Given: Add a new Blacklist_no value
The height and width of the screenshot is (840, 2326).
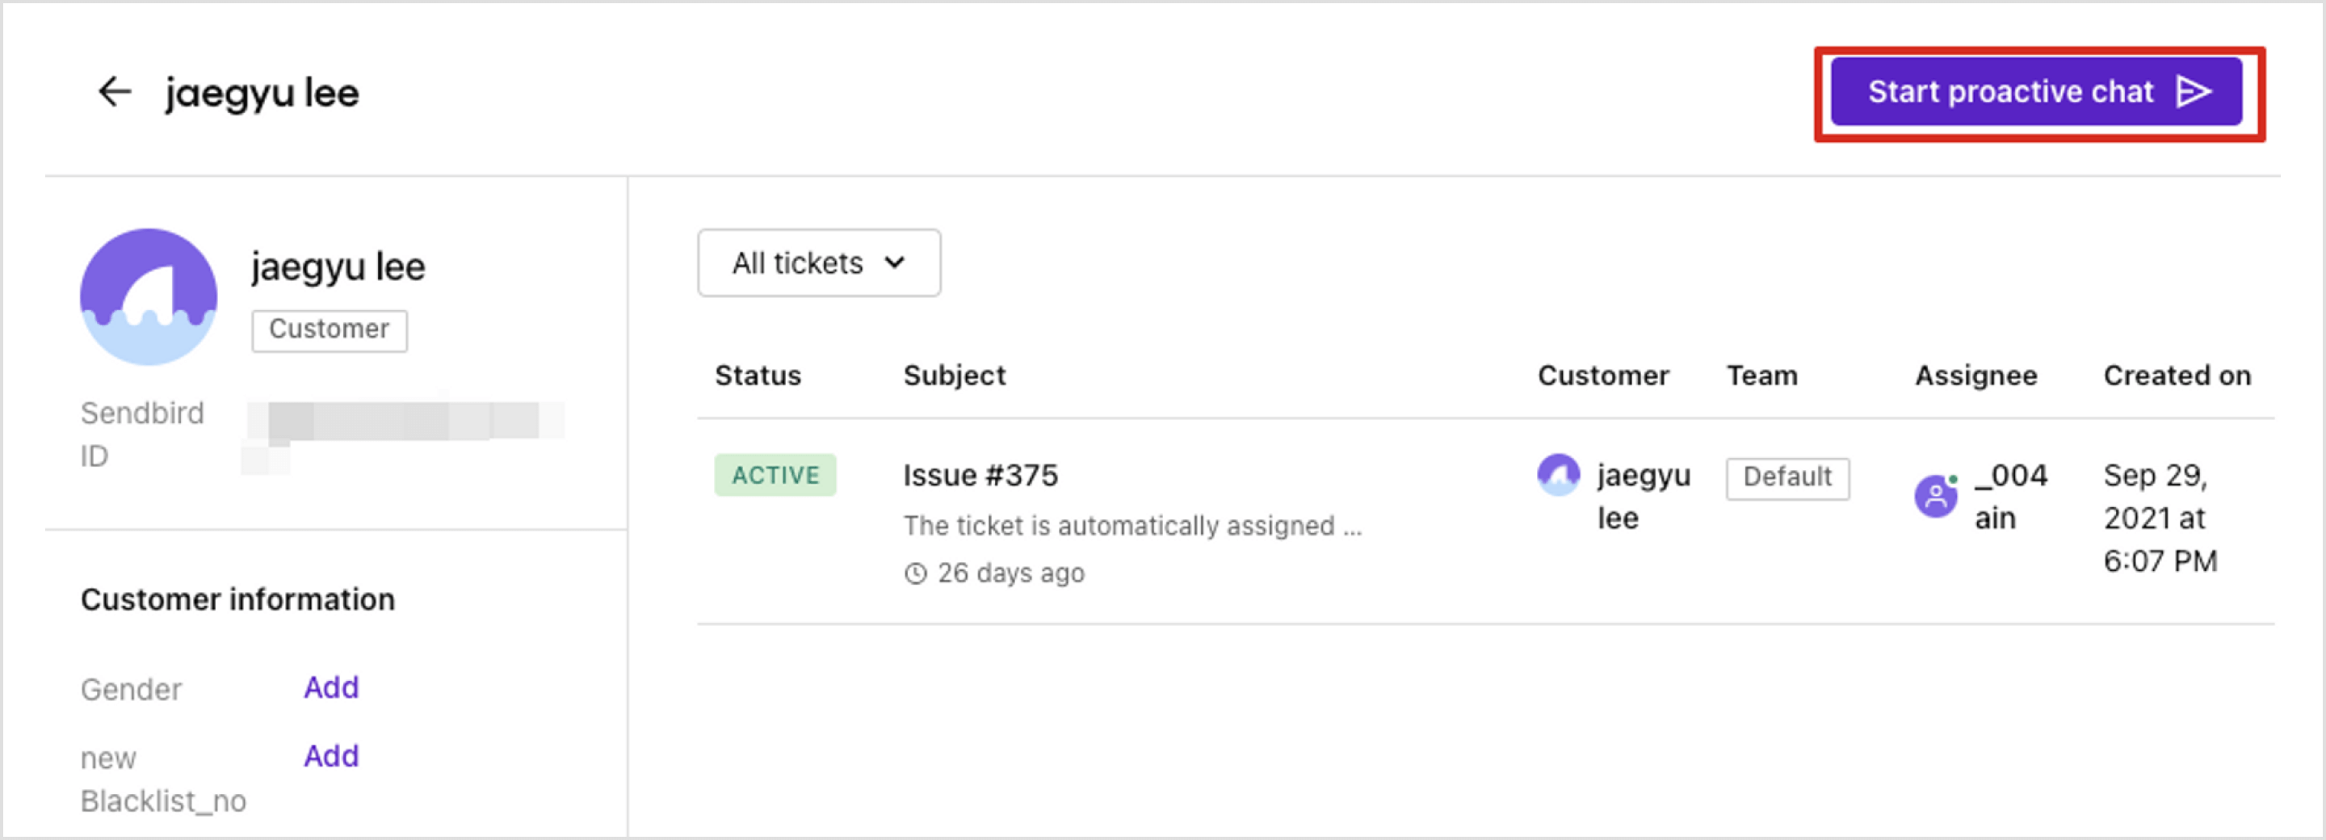Looking at the screenshot, I should pyautogui.click(x=330, y=756).
